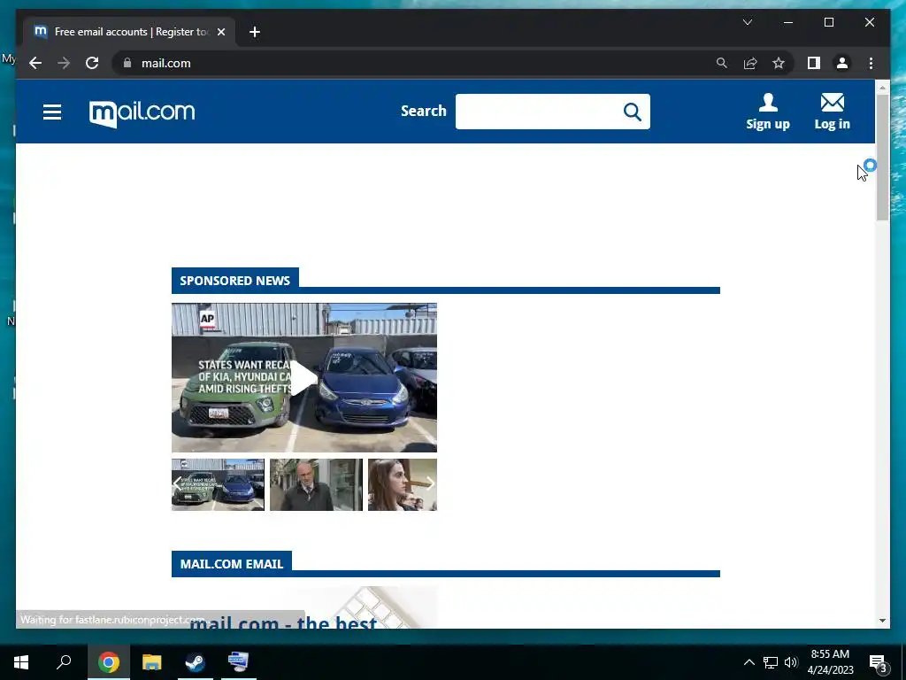Toggle the Chrome side panel
Viewport: 906px width, 680px height.
coord(814,63)
